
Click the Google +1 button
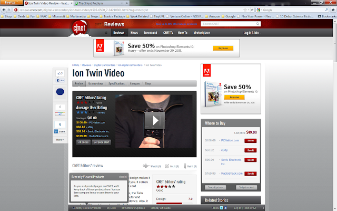60,114
